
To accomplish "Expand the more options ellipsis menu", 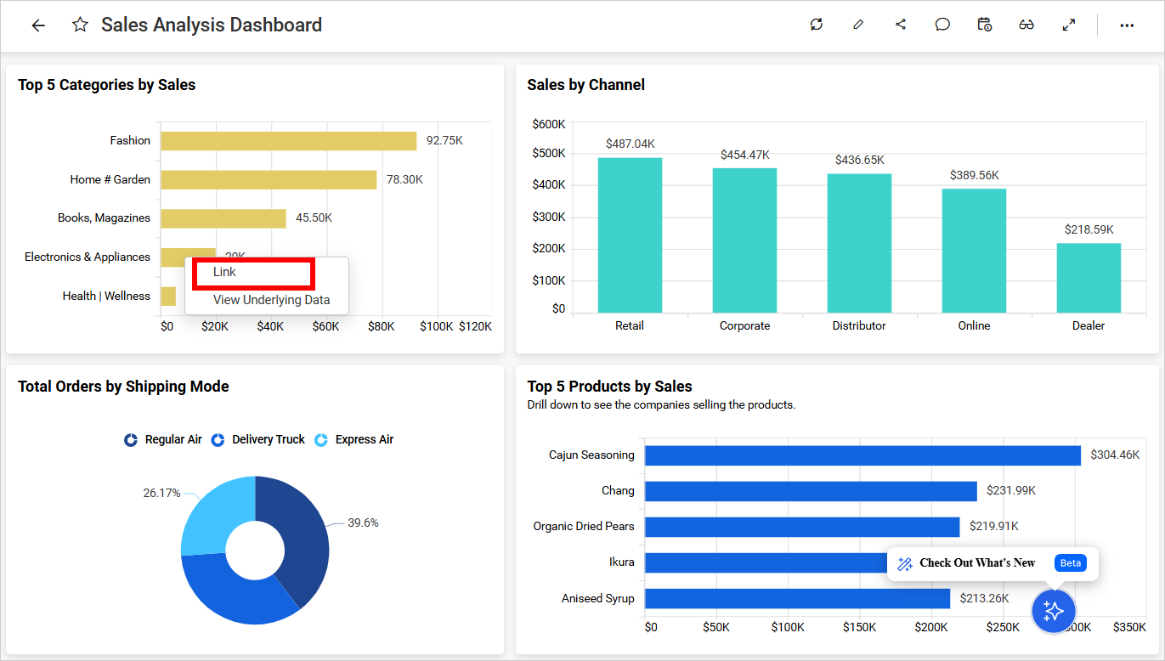I will [x=1127, y=25].
